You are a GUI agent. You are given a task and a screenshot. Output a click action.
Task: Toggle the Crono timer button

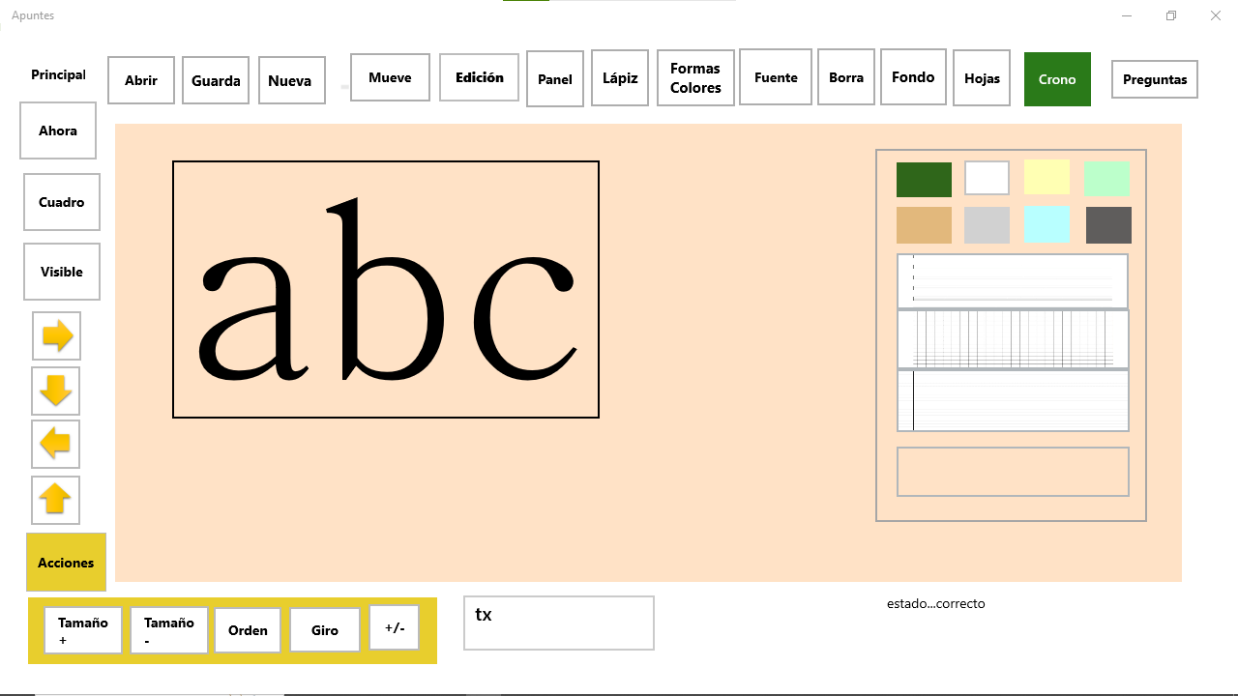(x=1057, y=79)
